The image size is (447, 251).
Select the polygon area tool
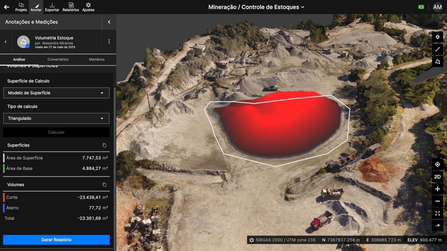[437, 62]
